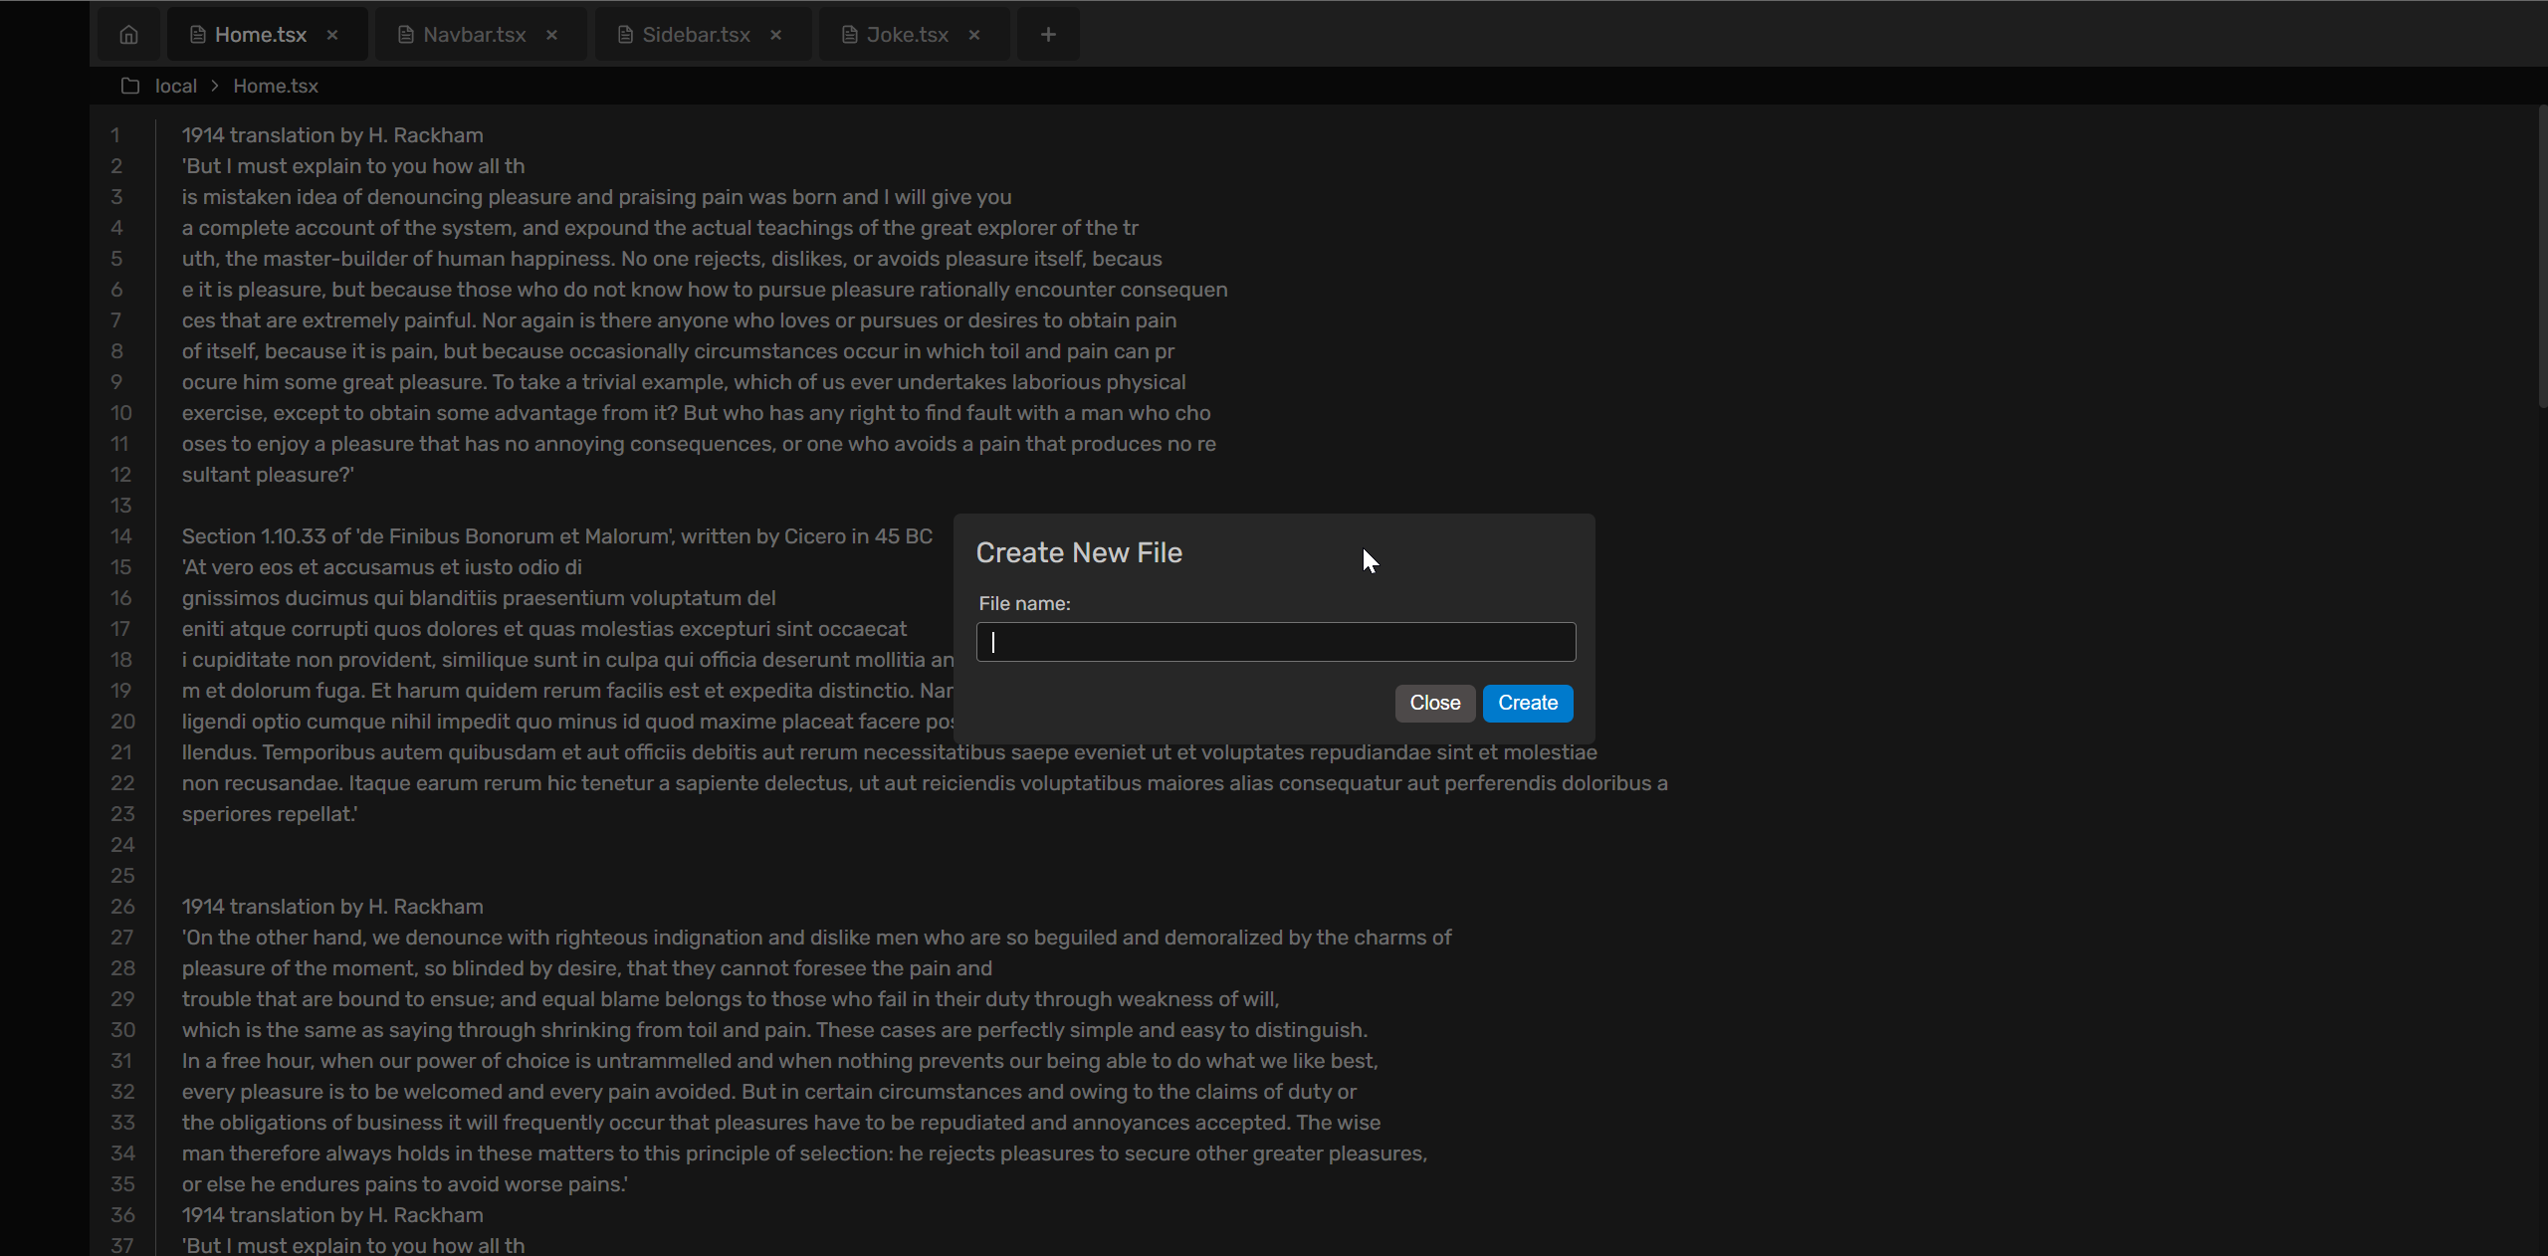Click 'local' in the breadcrumb path
Viewport: 2548px width, 1256px height.
[176, 86]
